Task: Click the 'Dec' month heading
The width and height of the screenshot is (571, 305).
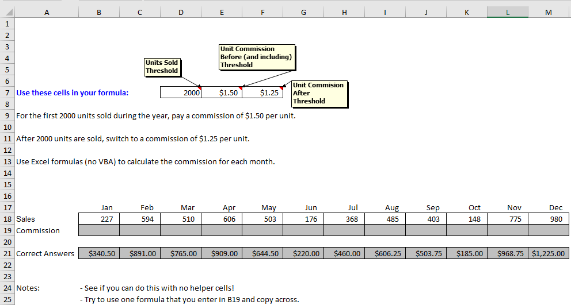Action: [555, 207]
